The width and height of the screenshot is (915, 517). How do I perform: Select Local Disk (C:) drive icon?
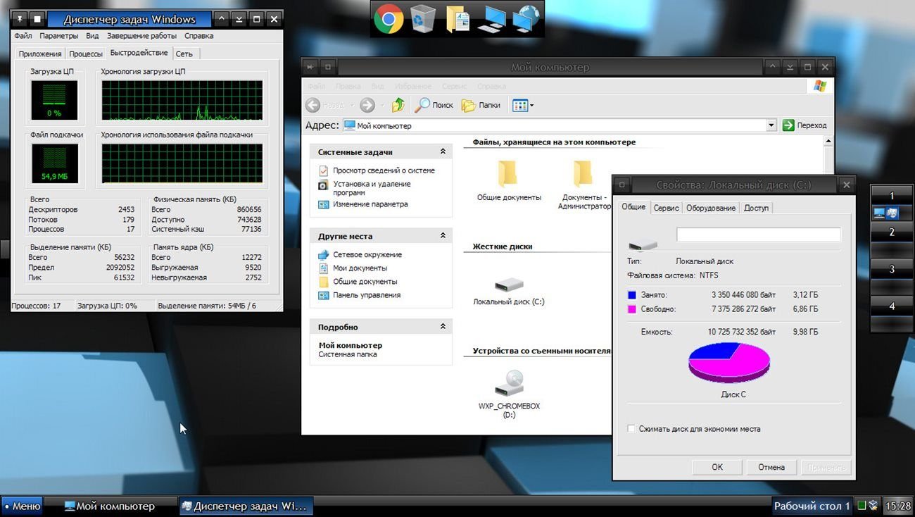[508, 285]
